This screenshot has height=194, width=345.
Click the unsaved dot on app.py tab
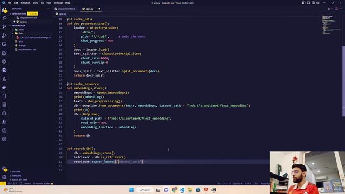[x=99, y=9]
